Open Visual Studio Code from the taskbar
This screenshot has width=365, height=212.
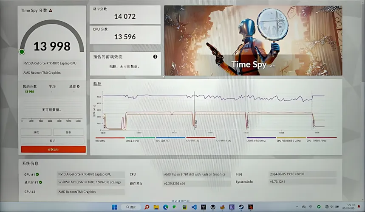(x=194, y=207)
